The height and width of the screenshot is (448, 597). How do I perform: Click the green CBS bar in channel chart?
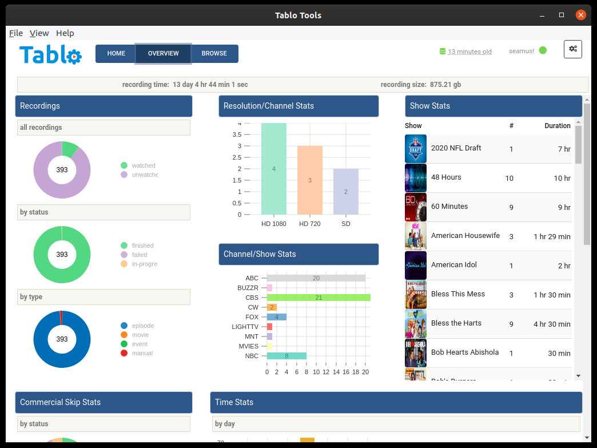(x=319, y=298)
